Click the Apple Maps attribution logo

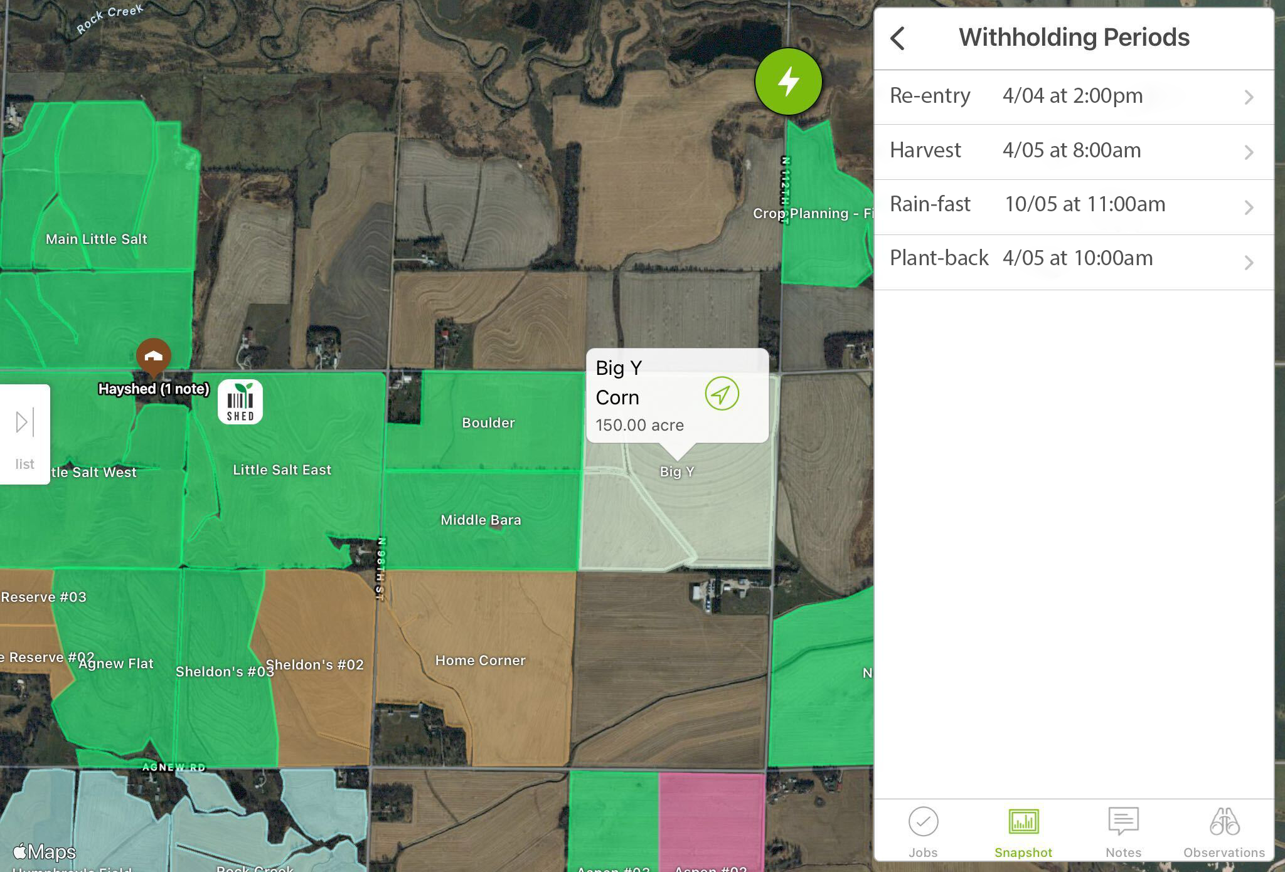[45, 852]
